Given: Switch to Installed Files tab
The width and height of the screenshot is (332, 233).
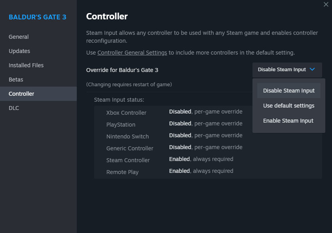Looking at the screenshot, I should coord(26,65).
